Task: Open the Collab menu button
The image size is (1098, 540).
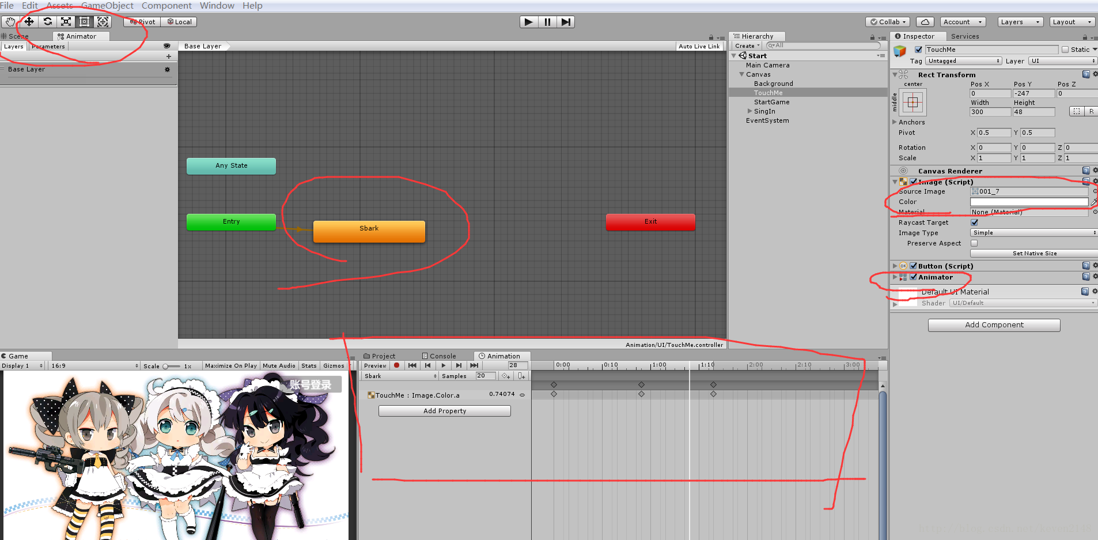Action: [x=888, y=22]
